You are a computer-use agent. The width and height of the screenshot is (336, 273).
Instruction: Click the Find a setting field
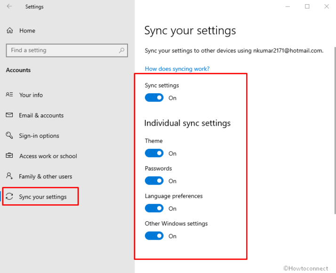click(67, 50)
